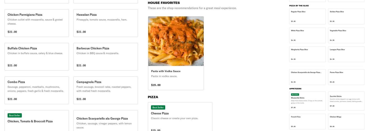Choose the Zucchini Sticks appetizer

tap(346, 101)
